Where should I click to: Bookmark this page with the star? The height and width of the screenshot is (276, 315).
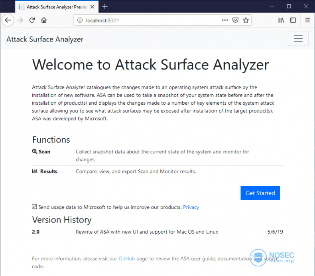[246, 20]
